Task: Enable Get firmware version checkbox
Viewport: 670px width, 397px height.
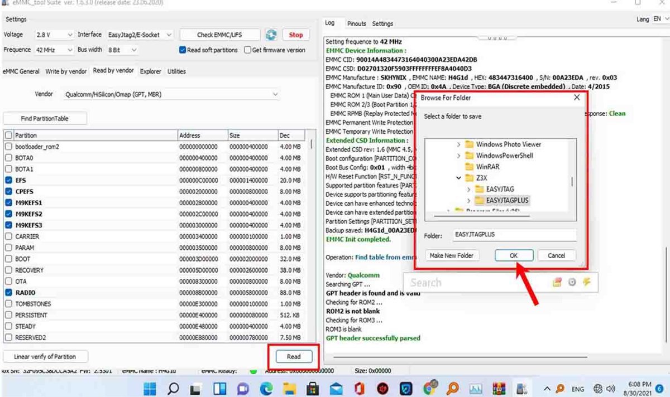Action: 248,50
